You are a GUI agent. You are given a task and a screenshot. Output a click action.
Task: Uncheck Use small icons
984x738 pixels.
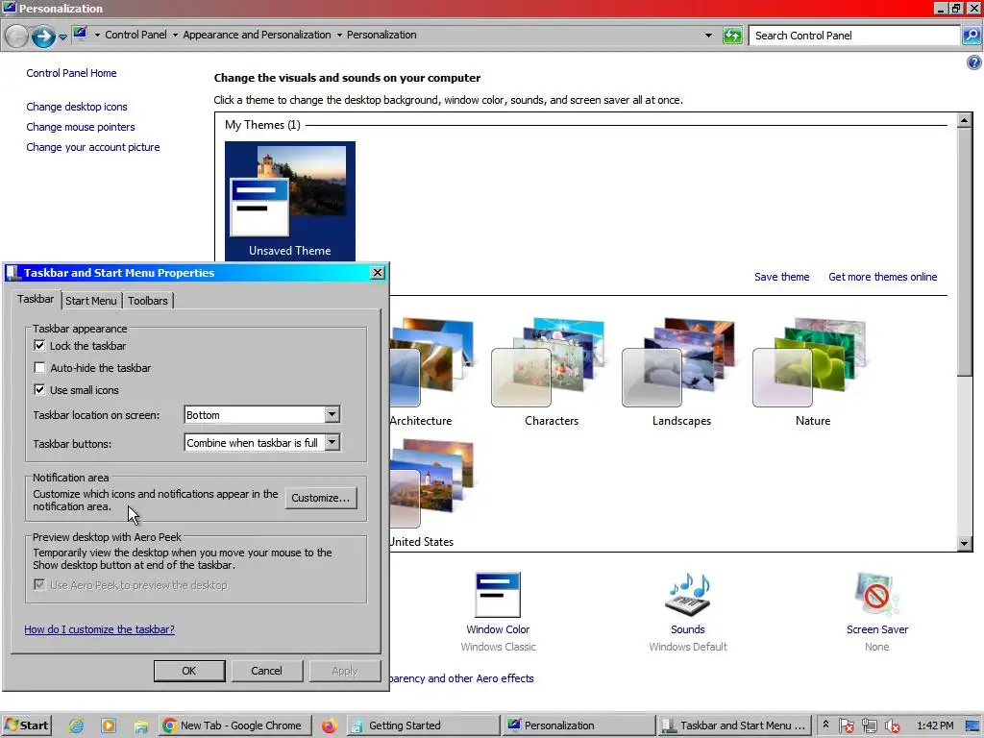pos(39,390)
